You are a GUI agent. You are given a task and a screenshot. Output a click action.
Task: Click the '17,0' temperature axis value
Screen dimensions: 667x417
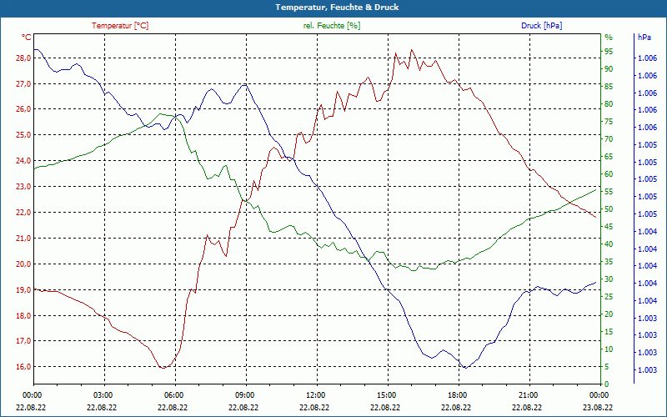point(23,341)
